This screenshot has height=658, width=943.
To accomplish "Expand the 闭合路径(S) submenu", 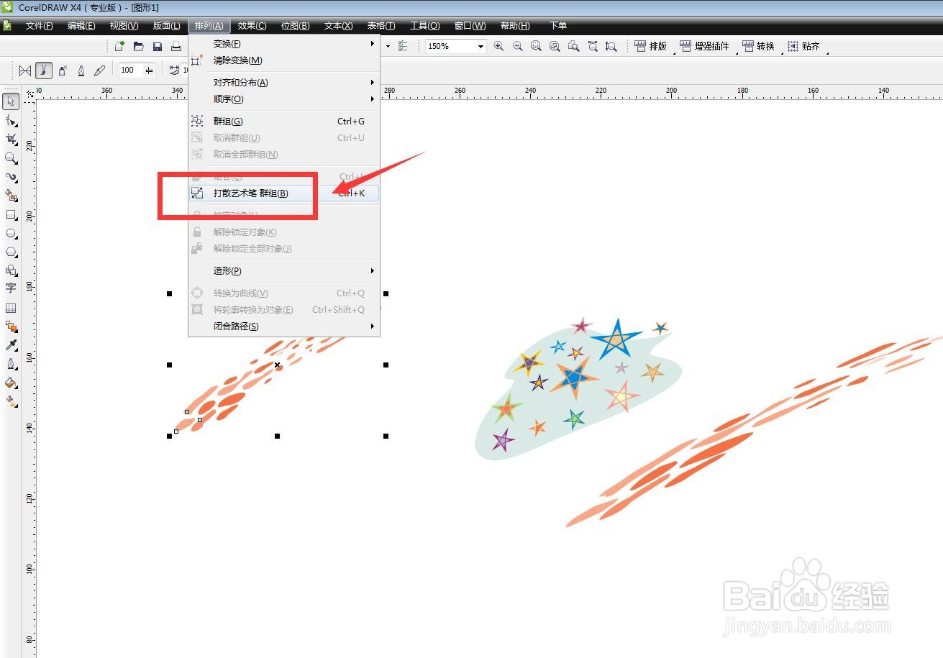I will coord(284,326).
